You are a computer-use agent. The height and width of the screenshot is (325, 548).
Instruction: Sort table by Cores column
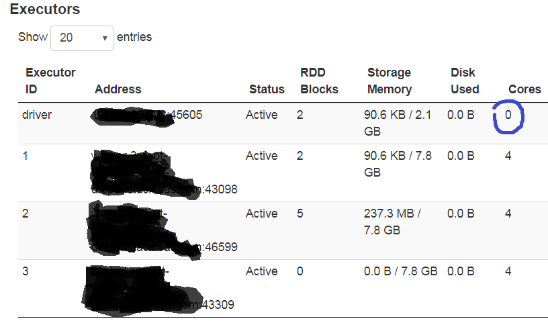[524, 89]
